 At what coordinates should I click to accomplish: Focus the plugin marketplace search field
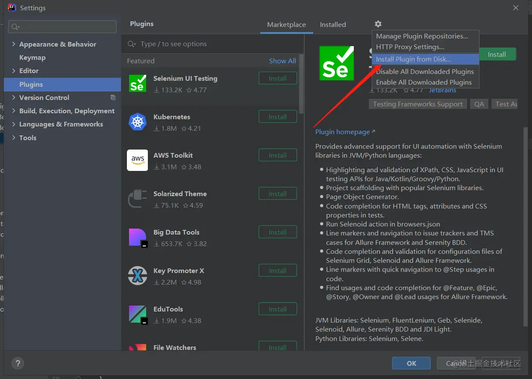pyautogui.click(x=213, y=44)
